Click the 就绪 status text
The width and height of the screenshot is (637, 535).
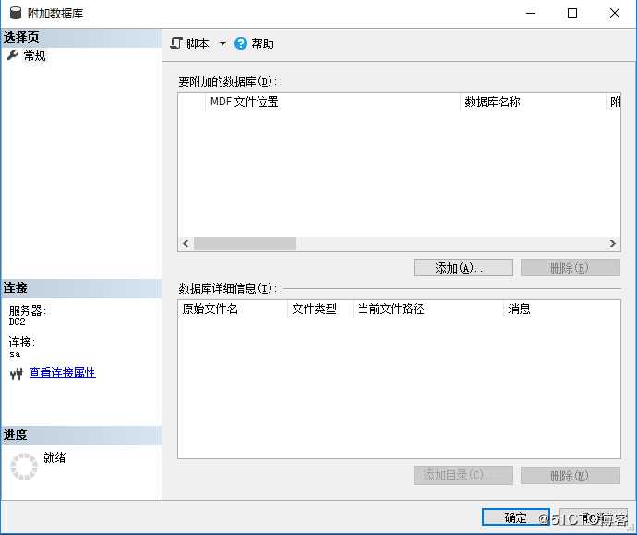pyautogui.click(x=54, y=457)
